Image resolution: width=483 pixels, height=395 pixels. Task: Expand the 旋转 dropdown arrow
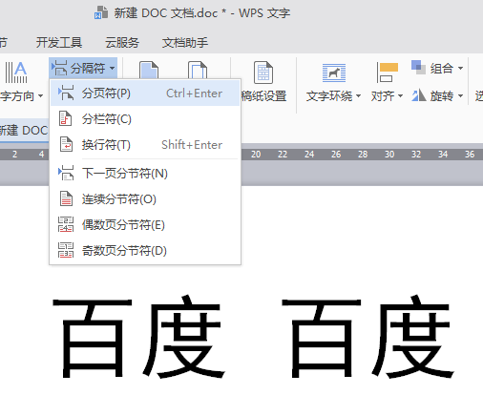coord(460,95)
